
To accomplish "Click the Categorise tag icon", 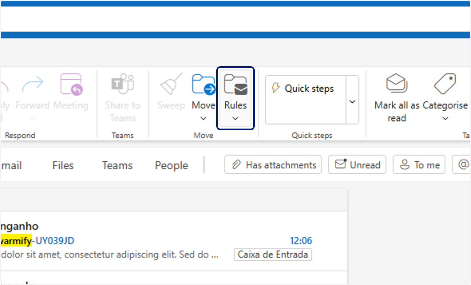I will click(x=445, y=84).
